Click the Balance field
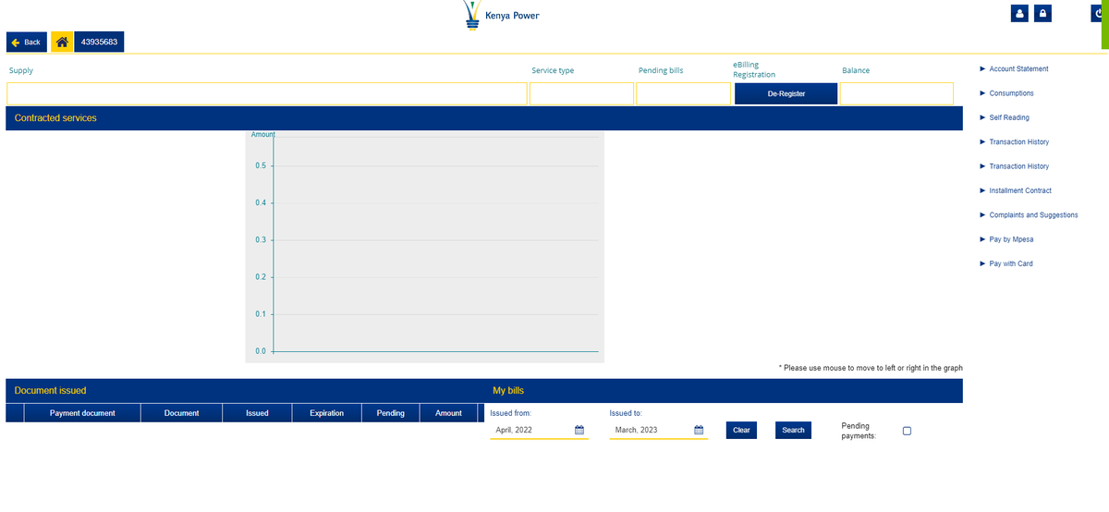The width and height of the screenshot is (1109, 512). coord(896,93)
